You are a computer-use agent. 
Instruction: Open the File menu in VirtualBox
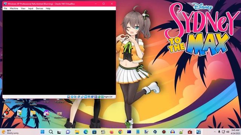coord(5,8)
